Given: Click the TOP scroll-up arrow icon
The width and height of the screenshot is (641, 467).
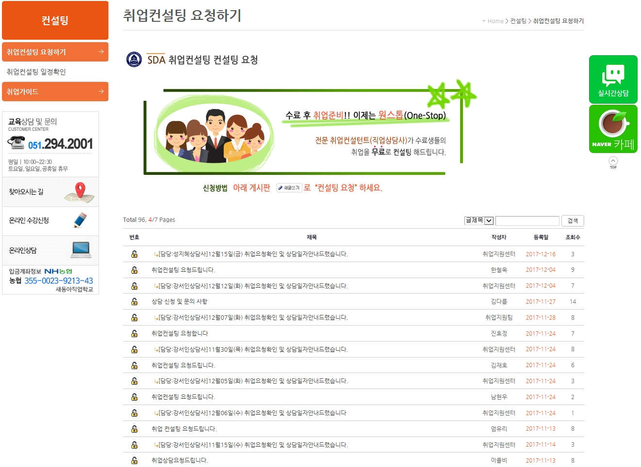Looking at the screenshot, I should click(613, 162).
